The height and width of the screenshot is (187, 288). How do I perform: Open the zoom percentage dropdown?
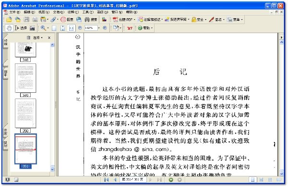tap(99, 28)
